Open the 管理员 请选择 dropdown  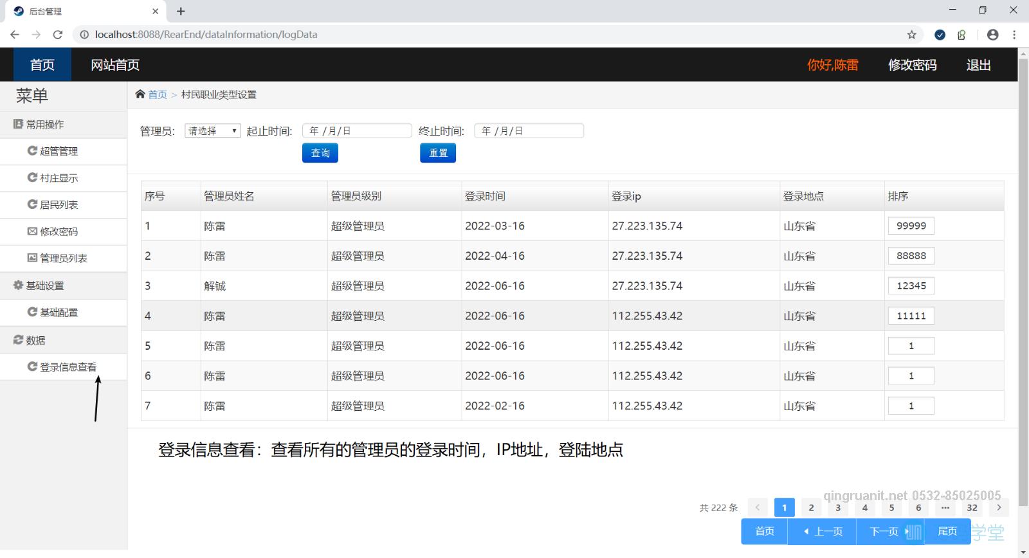point(213,130)
